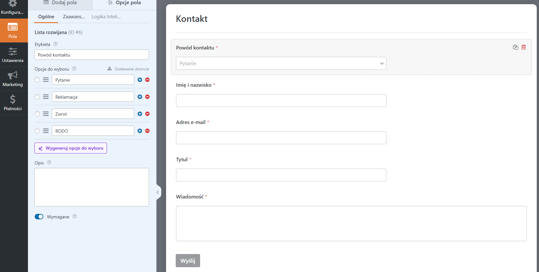Set Pytanie as the default choice
The image size is (539, 272).
[37, 80]
